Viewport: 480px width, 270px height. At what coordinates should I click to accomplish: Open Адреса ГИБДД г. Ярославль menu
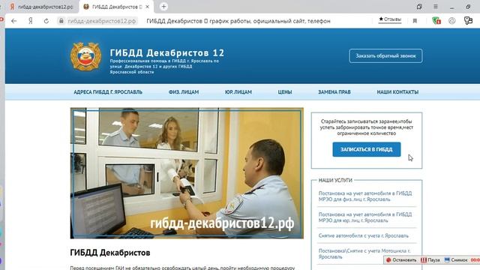(x=108, y=92)
